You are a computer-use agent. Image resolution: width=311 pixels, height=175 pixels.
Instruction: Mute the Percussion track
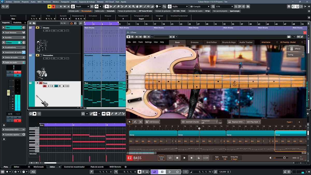(x=37, y=55)
